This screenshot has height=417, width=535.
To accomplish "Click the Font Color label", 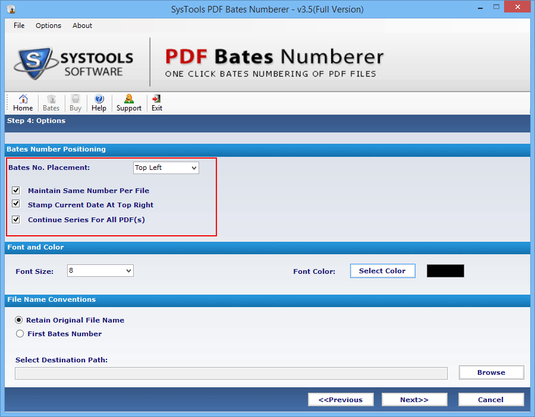I will pos(314,271).
